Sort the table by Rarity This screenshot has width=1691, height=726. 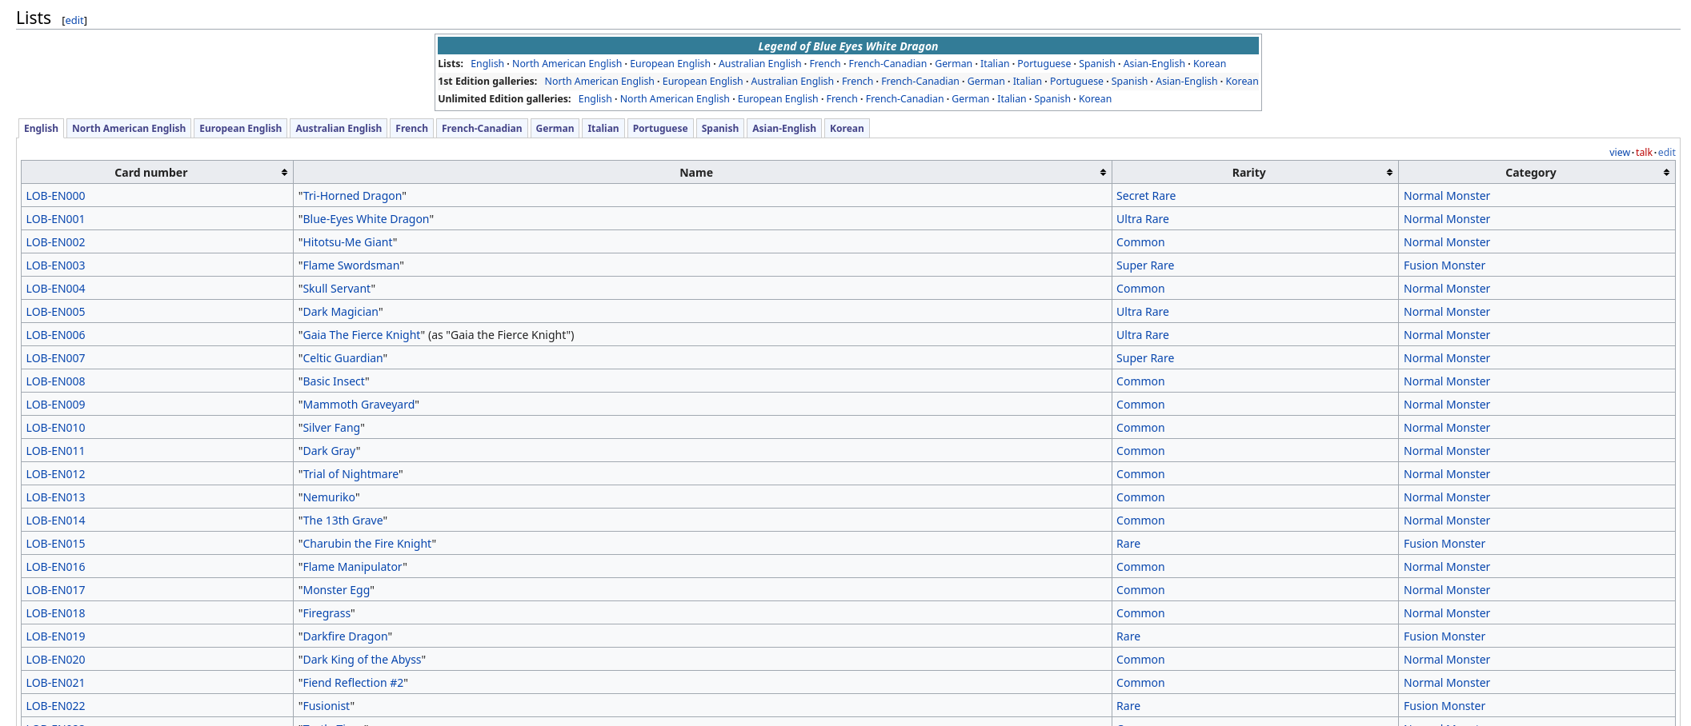[x=1388, y=172]
